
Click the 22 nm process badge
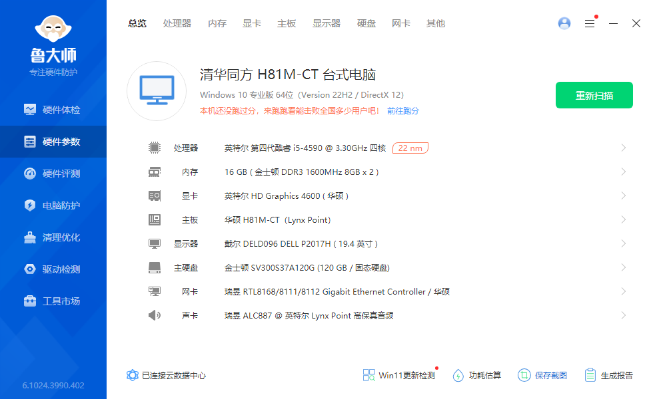coord(410,148)
